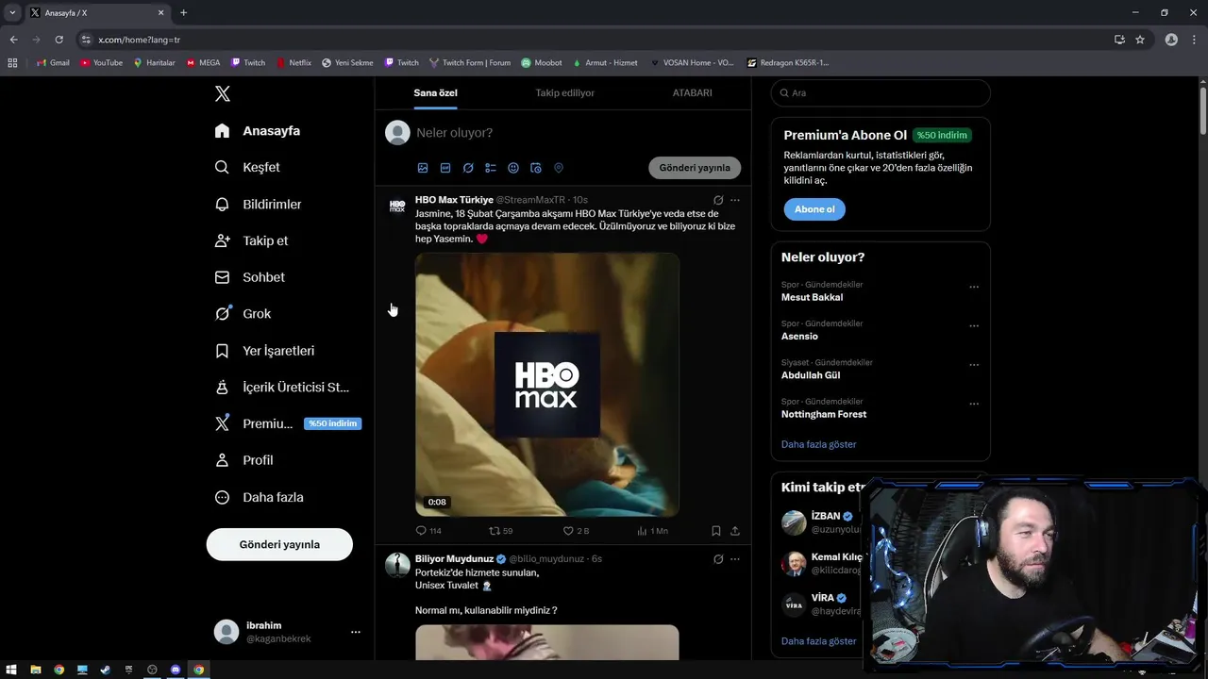Image resolution: width=1208 pixels, height=679 pixels.
Task: Open İçerik Üreticisi St... item
Action: (282, 387)
